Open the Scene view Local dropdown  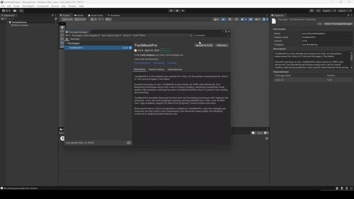80,19
